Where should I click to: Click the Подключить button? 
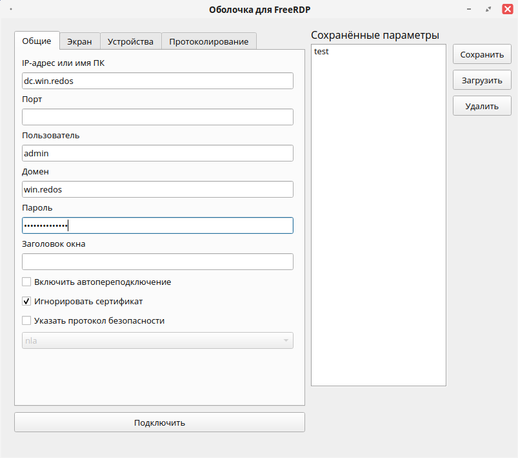point(159,422)
